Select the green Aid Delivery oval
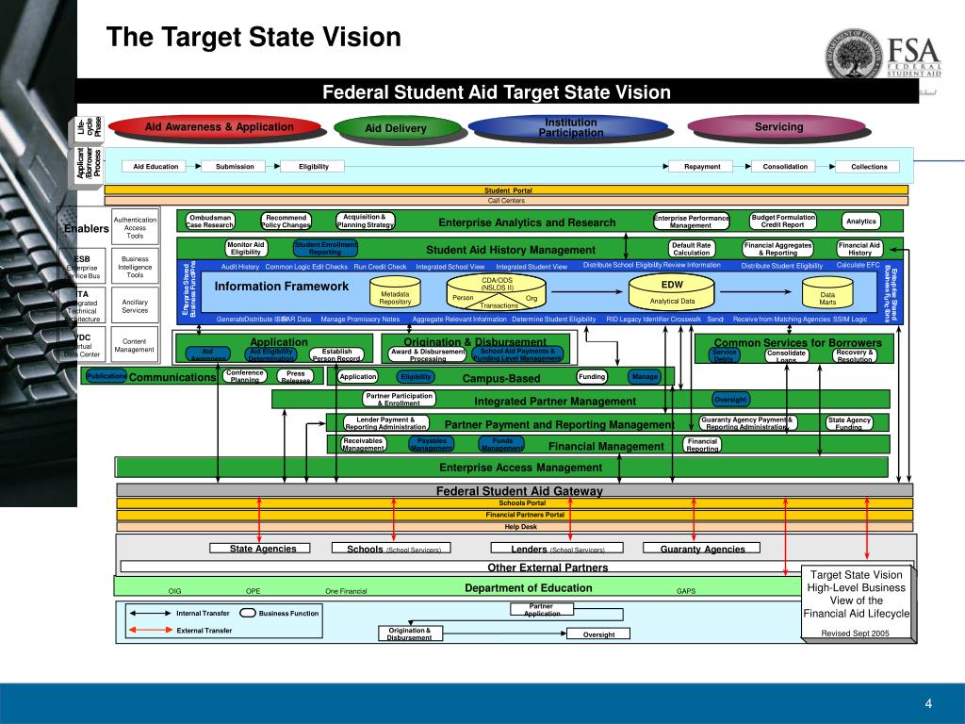 [396, 128]
